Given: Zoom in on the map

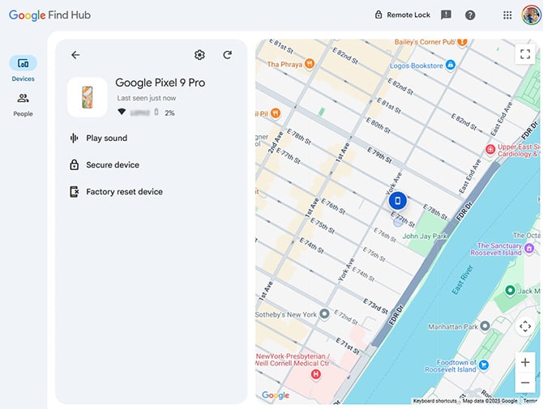Looking at the screenshot, I should 525,362.
